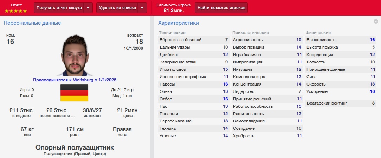Click the Опорный полузащитник position title
Image resolution: width=381 pixels, height=158 pixels.
(75, 147)
